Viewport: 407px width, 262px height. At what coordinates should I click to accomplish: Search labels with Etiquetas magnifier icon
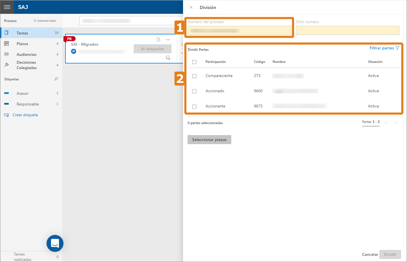click(x=56, y=79)
